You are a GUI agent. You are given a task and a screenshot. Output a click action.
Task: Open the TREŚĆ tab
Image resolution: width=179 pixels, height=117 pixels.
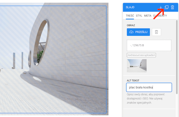130,16
